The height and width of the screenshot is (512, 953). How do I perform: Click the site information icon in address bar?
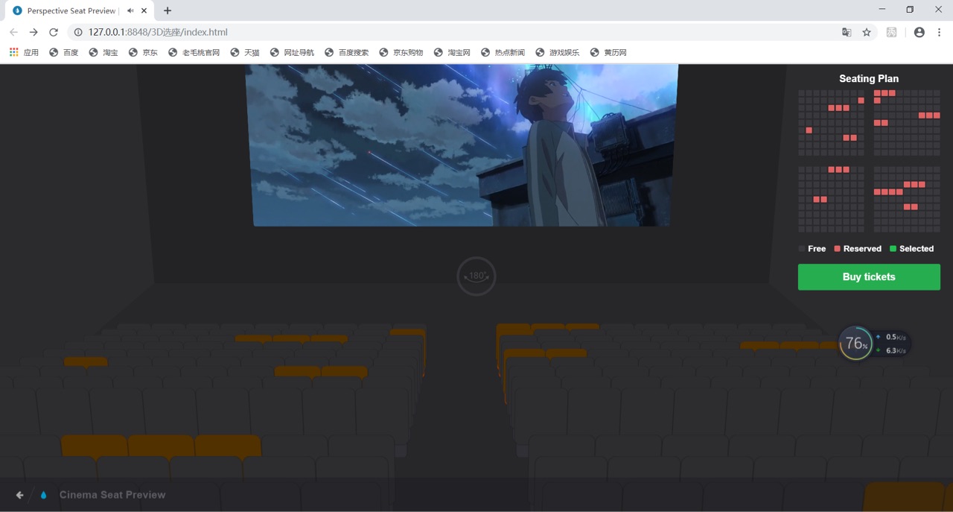(77, 32)
